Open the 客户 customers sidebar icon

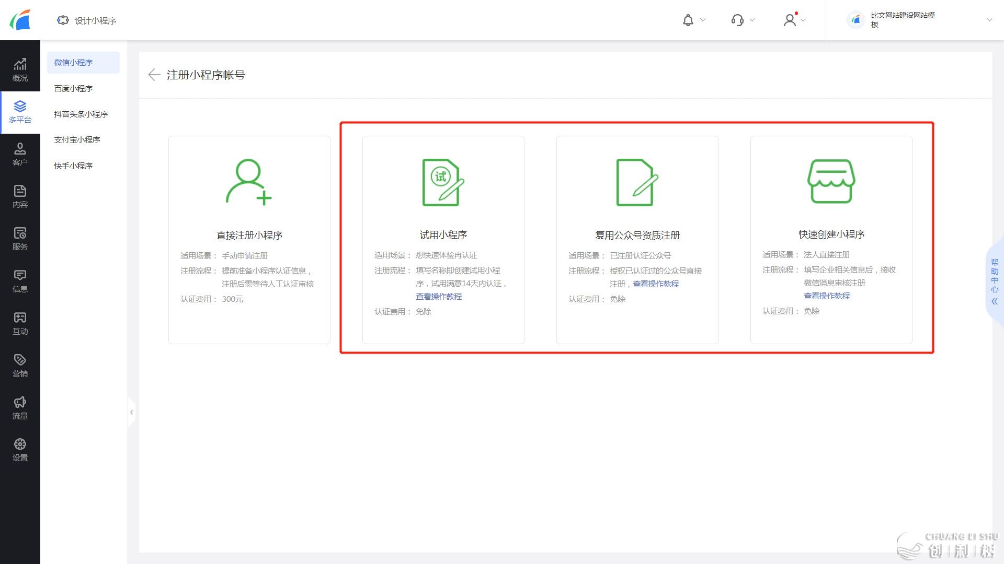[20, 154]
